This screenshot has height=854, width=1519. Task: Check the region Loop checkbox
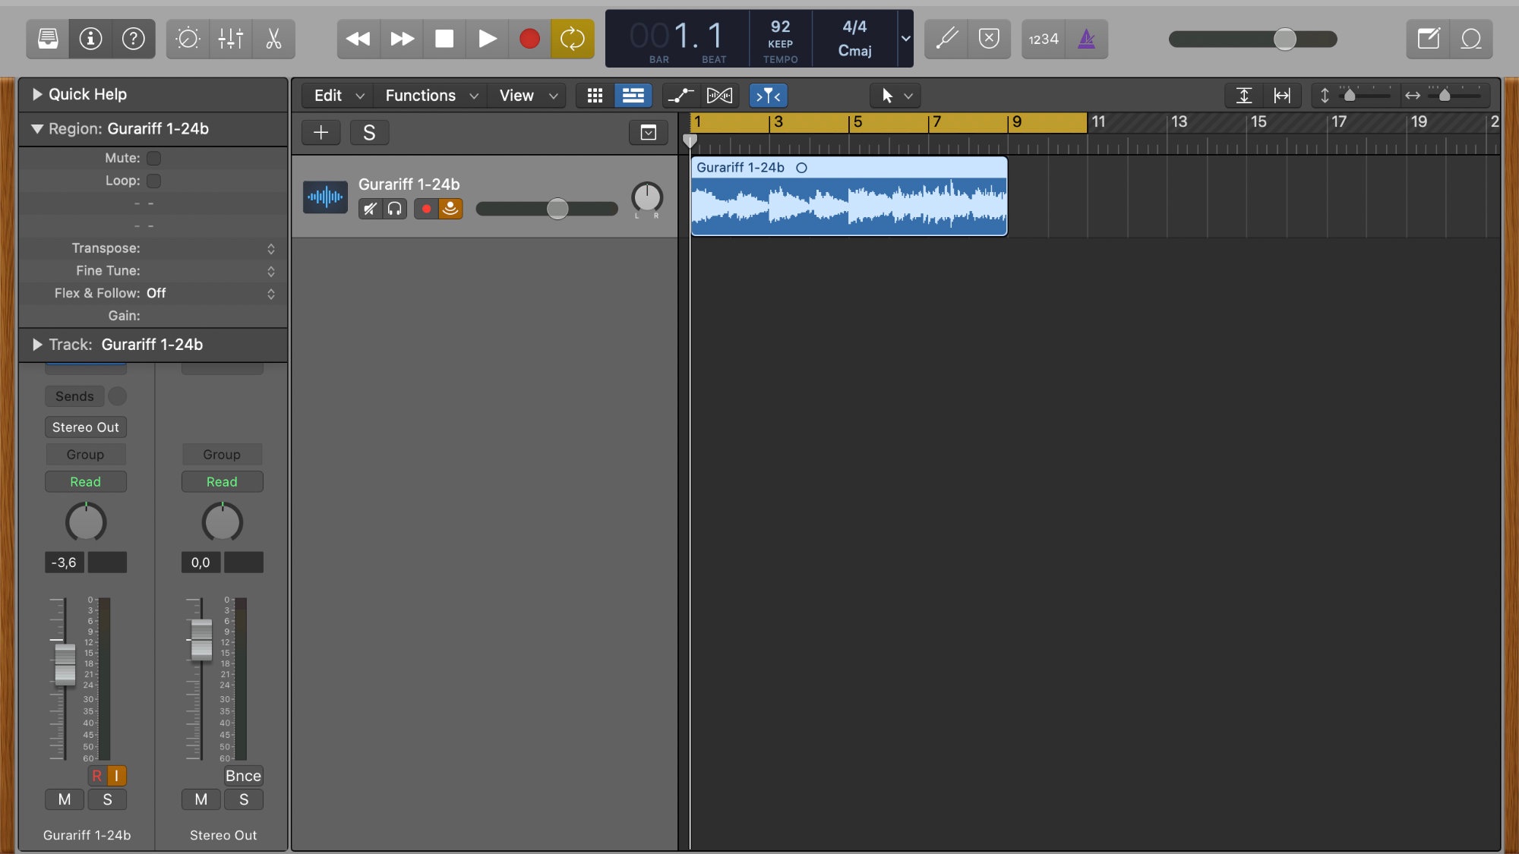point(153,181)
